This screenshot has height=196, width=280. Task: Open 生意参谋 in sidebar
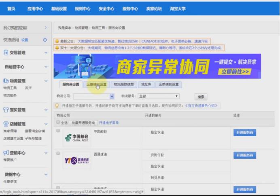(10, 181)
